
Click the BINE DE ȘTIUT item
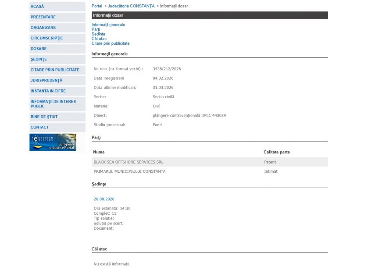[44, 117]
